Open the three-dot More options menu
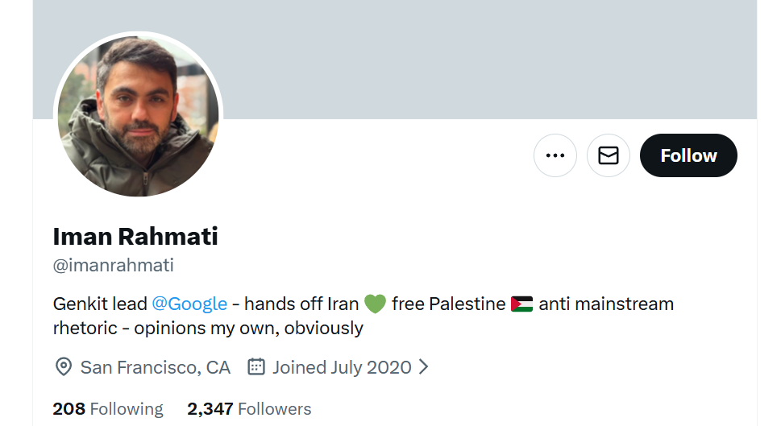Image resolution: width=781 pixels, height=426 pixels. click(x=555, y=155)
